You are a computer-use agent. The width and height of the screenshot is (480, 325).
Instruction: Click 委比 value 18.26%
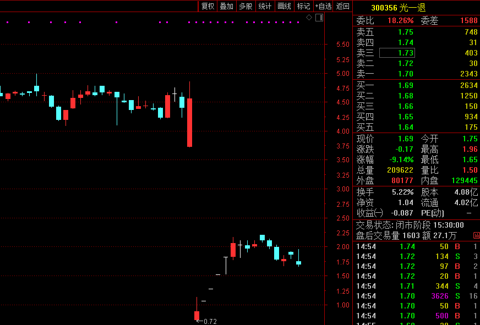click(x=400, y=20)
